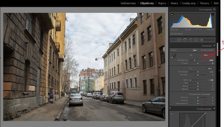Click the Temperature value 4900 field

point(211,60)
